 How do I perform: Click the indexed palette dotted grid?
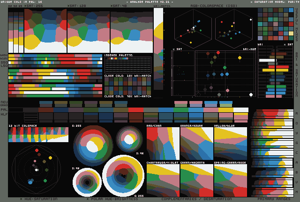tap(127, 65)
